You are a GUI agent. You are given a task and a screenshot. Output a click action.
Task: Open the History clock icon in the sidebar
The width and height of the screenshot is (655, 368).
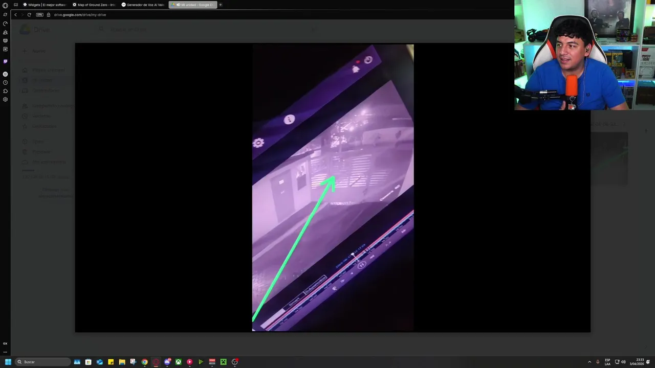5,82
